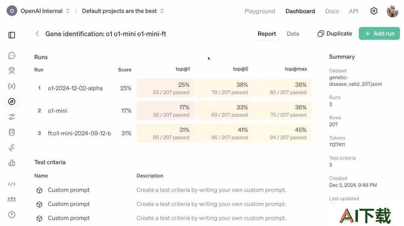Open the Usage bar chart icon
Image resolution: width=404 pixels, height=226 pixels.
pyautogui.click(x=12, y=163)
